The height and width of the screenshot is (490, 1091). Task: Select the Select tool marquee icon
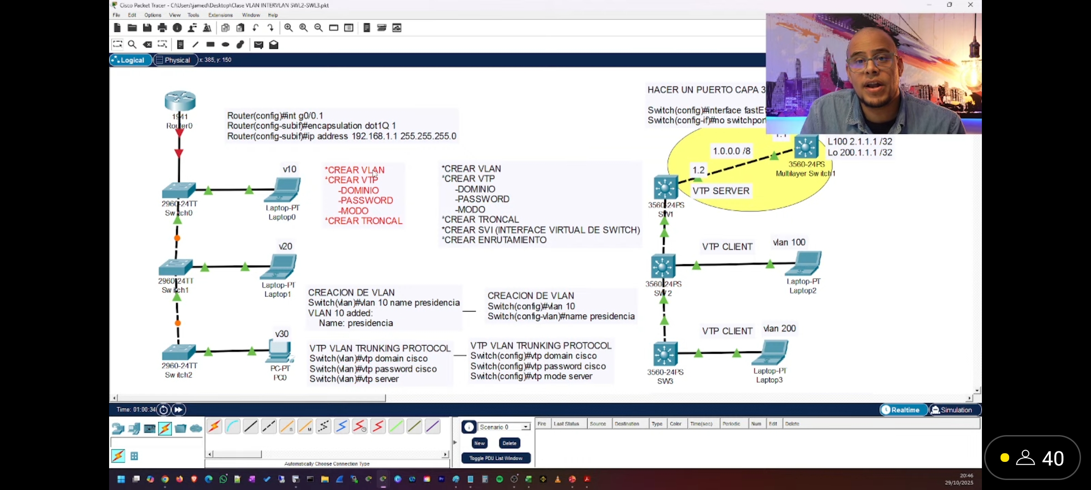(x=117, y=44)
